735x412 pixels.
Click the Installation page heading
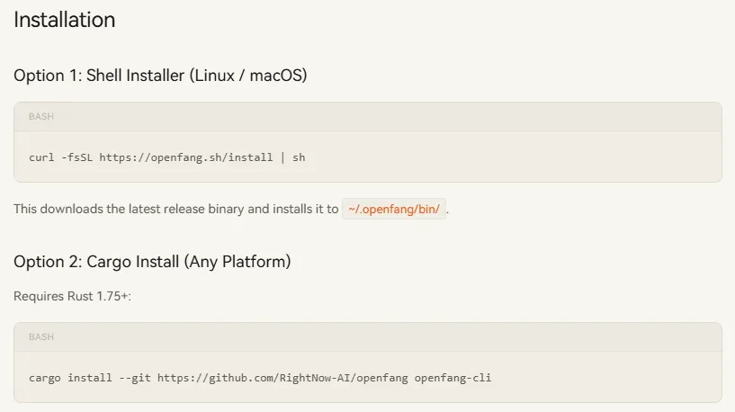64,20
